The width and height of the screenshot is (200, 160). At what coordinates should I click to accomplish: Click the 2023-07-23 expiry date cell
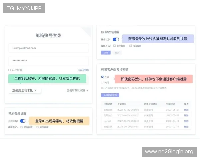(173, 115)
